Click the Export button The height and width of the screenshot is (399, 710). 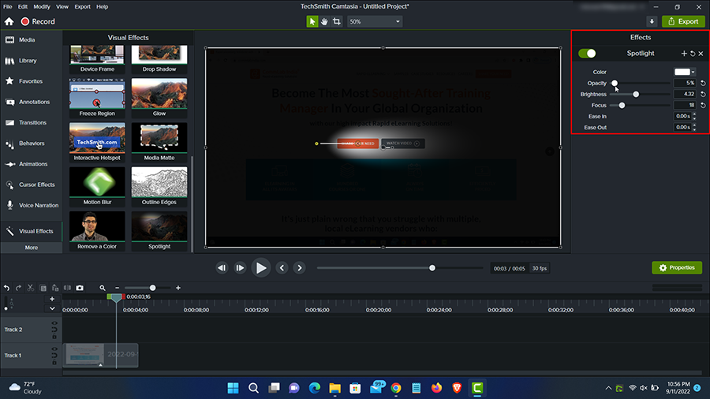[683, 21]
